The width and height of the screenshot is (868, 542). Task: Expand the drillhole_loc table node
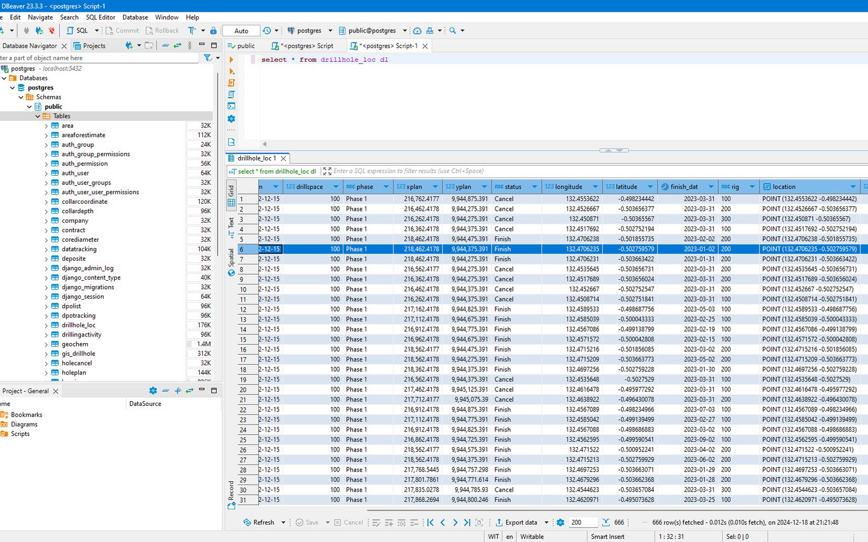pos(46,325)
